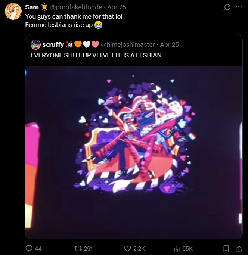Click the share upload icon
This screenshot has height=255, width=248.
[239, 248]
